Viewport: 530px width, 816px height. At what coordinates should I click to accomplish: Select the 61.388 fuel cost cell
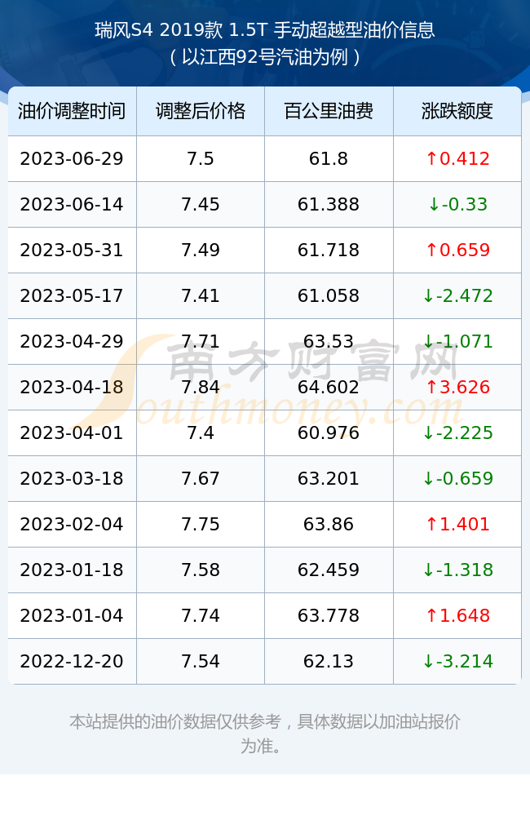[329, 205]
